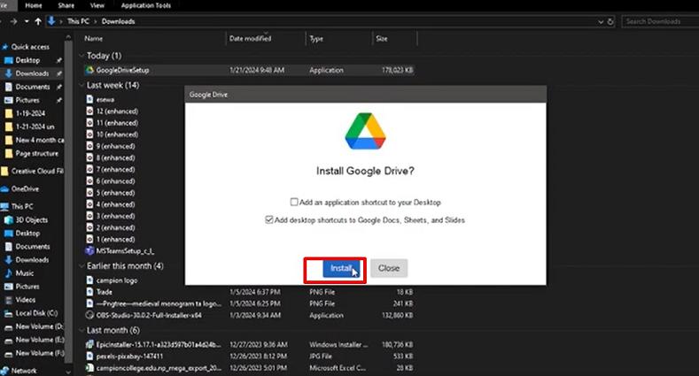
Task: Select pexels-pixabay-147411 file icon
Action: [89, 356]
